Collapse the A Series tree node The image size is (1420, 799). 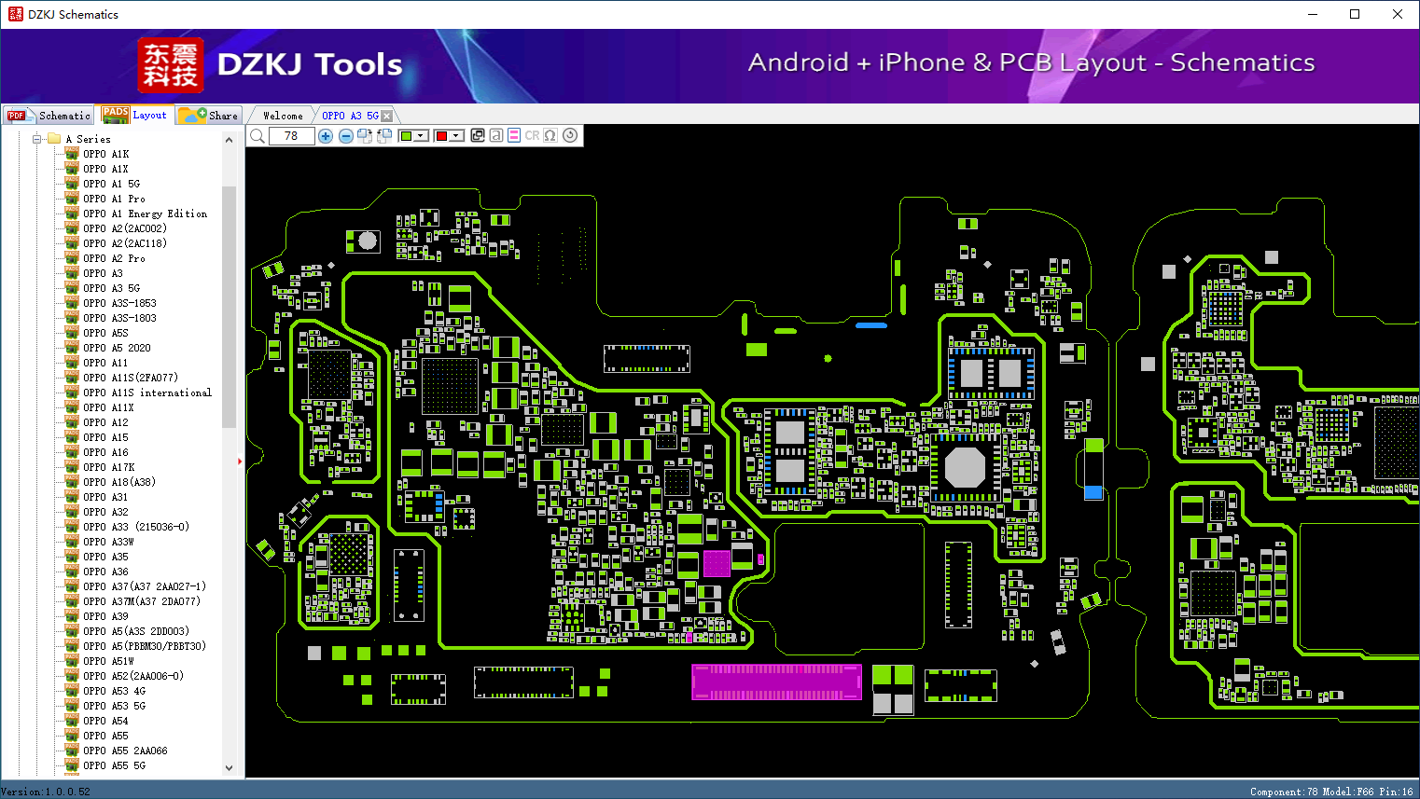pos(37,139)
